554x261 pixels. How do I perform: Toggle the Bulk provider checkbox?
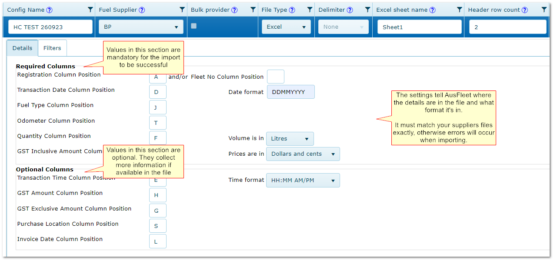pyautogui.click(x=194, y=26)
